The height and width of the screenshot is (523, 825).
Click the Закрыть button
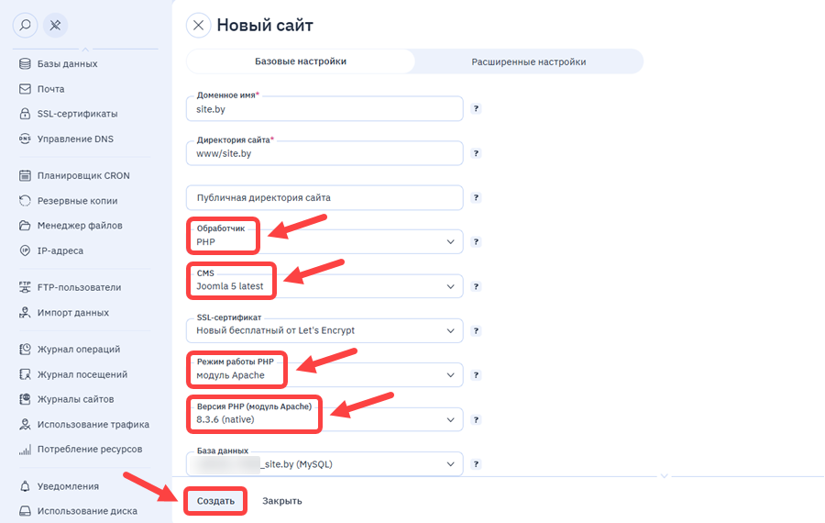pyautogui.click(x=282, y=501)
